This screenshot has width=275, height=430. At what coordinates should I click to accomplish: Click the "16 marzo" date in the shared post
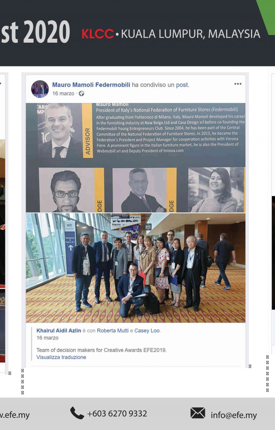(47, 338)
